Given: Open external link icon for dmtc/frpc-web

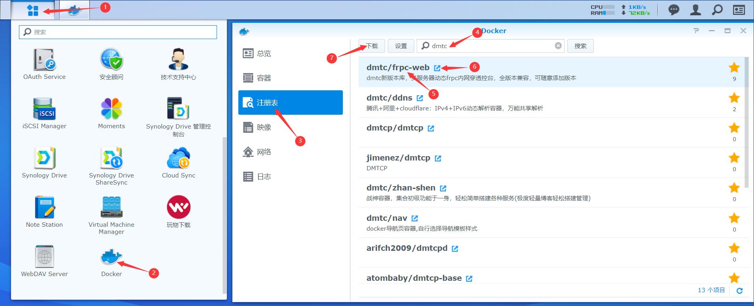Looking at the screenshot, I should tap(437, 68).
